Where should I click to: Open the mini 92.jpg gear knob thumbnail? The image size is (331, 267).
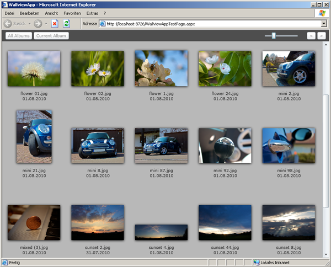pyautogui.click(x=225, y=146)
